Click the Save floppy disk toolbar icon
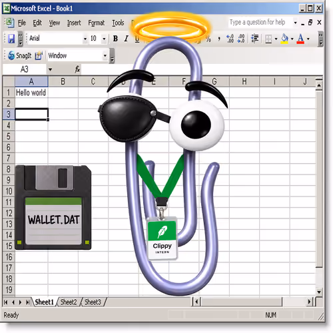The image size is (333, 333). click(x=11, y=39)
